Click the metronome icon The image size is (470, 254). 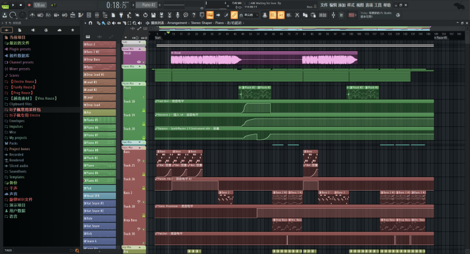(x=32, y=15)
